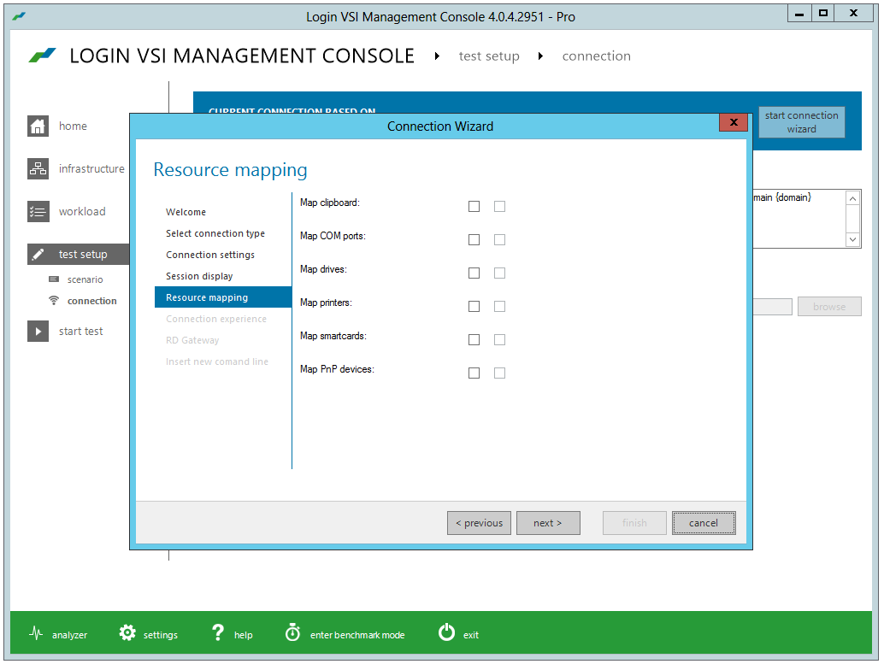This screenshot has height=664, width=884.
Task: Toggle the second Map drives checkbox
Action: click(x=499, y=273)
